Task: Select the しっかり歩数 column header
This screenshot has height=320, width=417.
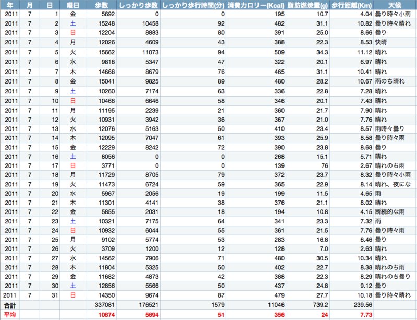Action: tap(136, 5)
